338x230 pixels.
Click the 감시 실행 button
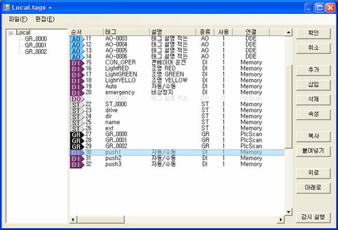click(x=313, y=217)
